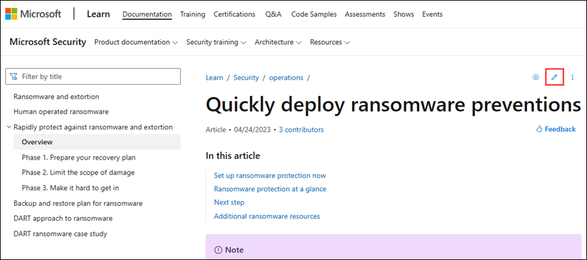Click the Learn breadcrumb link
Screen dimensions: 587x260
click(214, 78)
